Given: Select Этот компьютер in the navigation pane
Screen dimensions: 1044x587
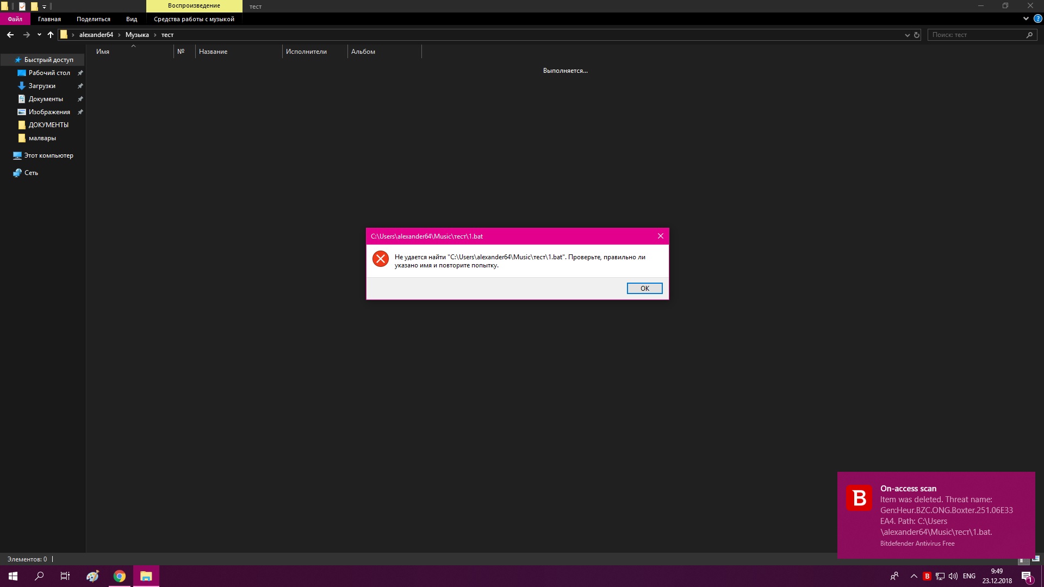Looking at the screenshot, I should tap(48, 155).
